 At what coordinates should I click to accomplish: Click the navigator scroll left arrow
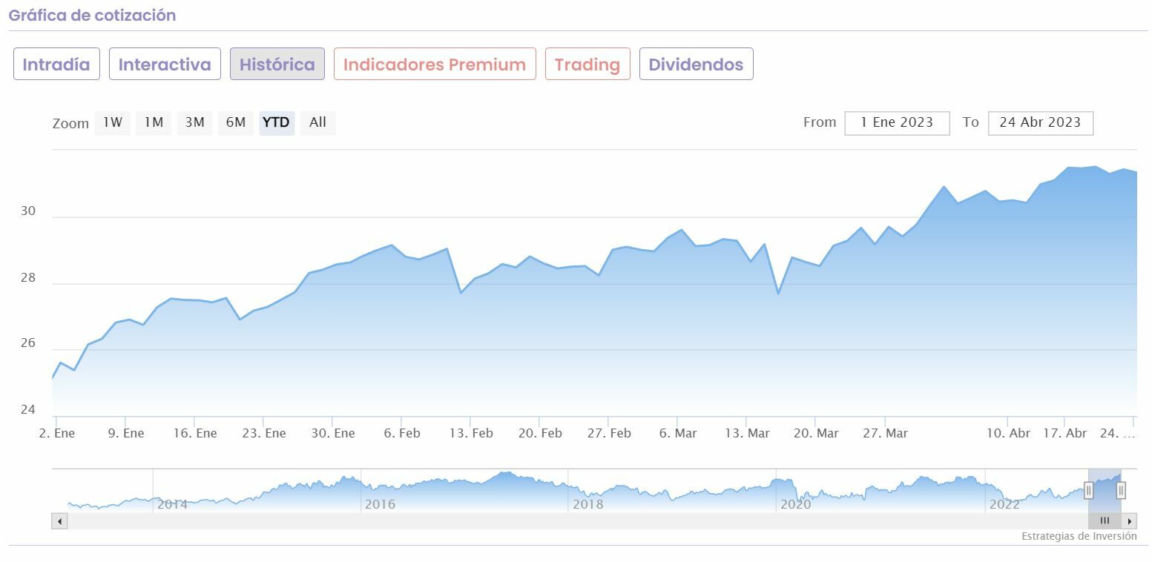point(59,521)
